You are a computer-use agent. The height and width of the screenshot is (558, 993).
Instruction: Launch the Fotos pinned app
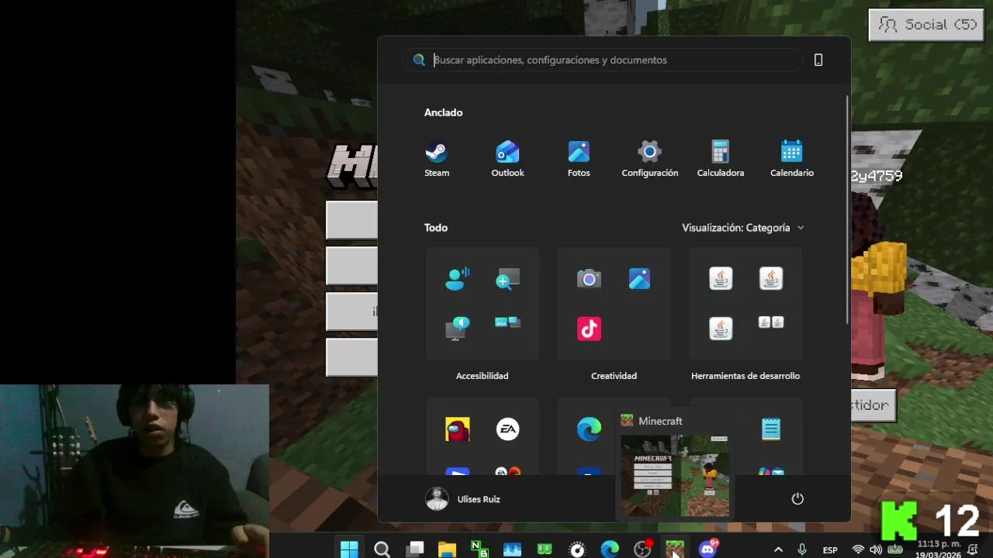coord(579,159)
